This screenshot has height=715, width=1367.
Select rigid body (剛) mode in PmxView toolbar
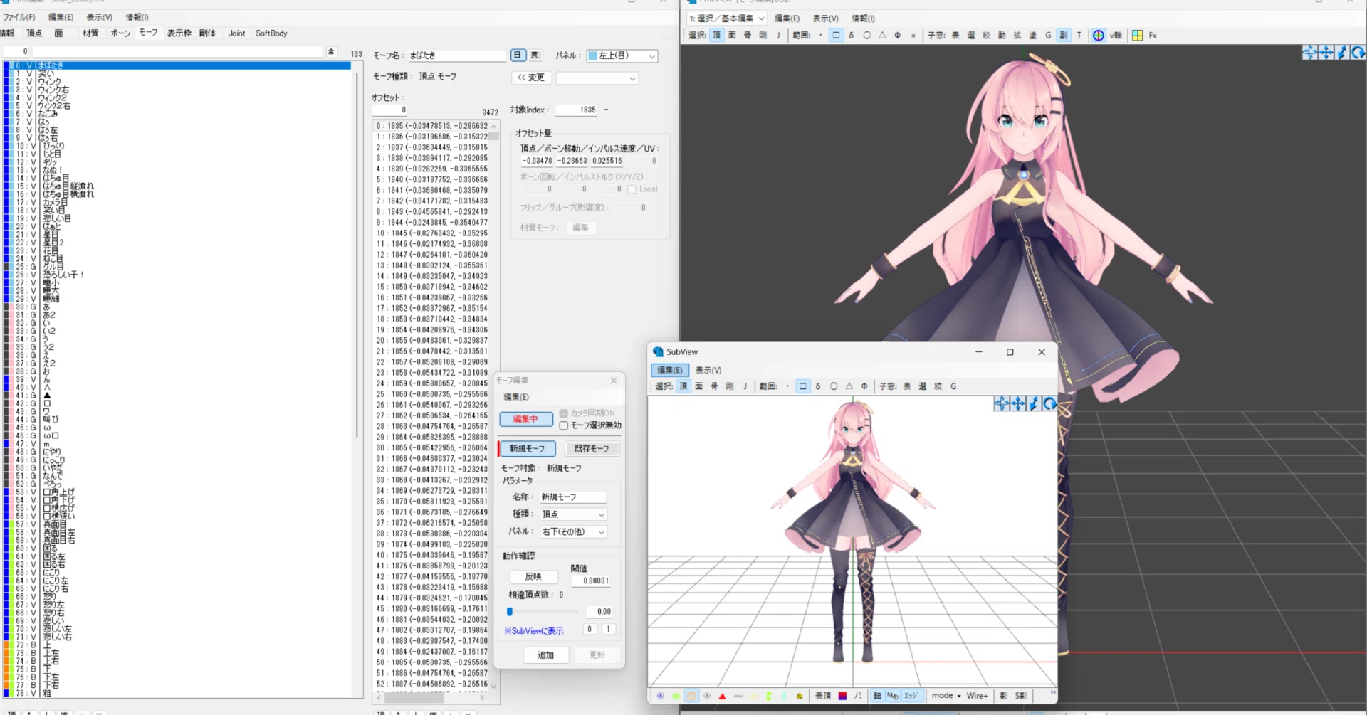pos(763,35)
